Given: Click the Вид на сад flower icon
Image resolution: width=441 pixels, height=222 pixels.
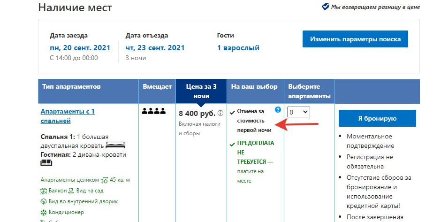Looking at the screenshot, I should (x=71, y=191).
